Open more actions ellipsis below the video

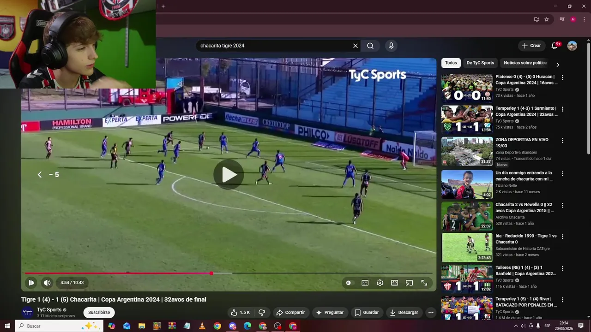431,313
